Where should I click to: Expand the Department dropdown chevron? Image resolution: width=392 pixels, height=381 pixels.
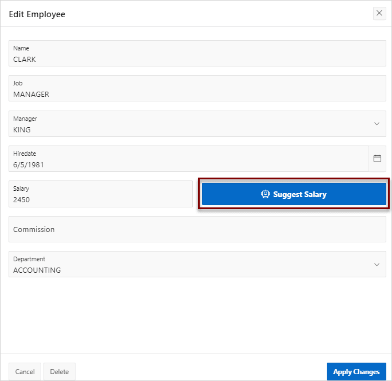(x=377, y=264)
